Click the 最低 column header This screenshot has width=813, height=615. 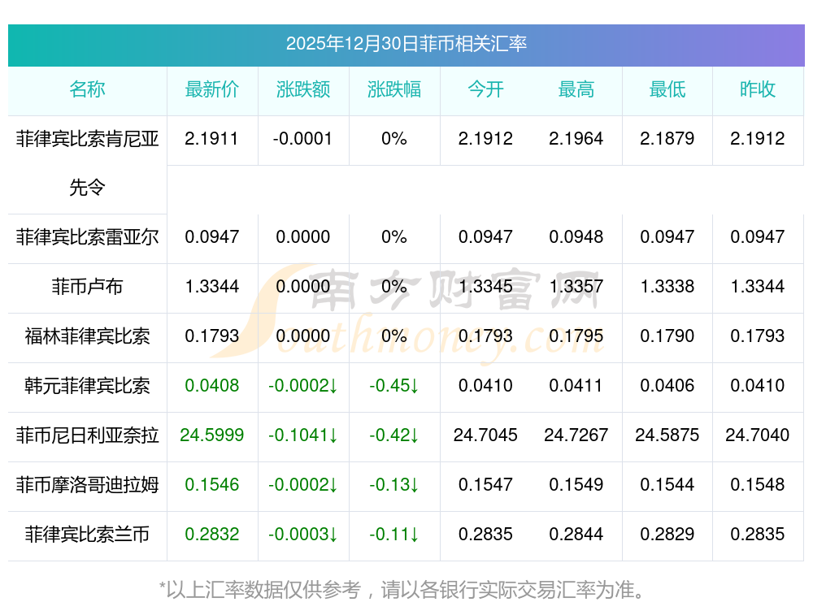[667, 89]
